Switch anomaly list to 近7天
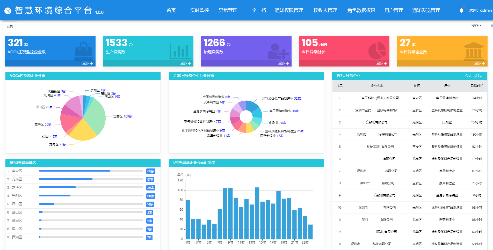Screen dimensions: 493x250 [479, 76]
